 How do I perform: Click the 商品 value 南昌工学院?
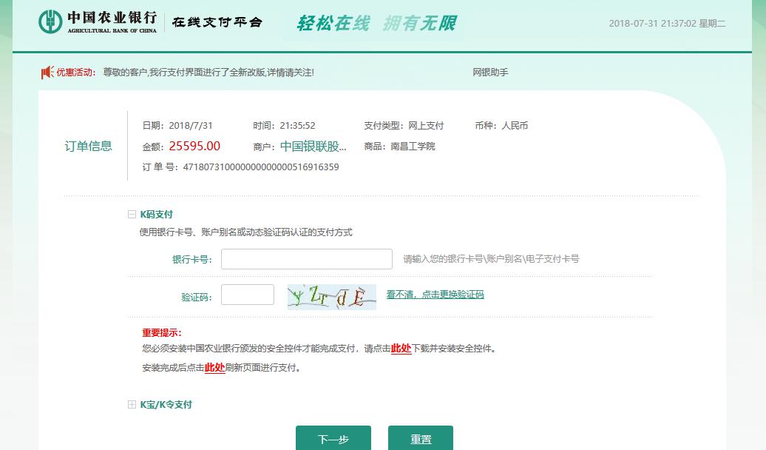(413, 147)
